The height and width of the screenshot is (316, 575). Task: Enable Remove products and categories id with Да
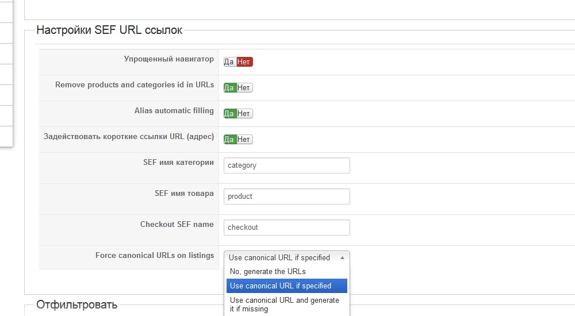point(229,88)
